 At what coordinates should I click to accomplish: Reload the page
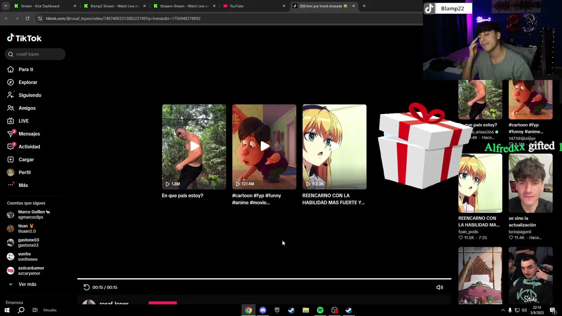pyautogui.click(x=27, y=18)
